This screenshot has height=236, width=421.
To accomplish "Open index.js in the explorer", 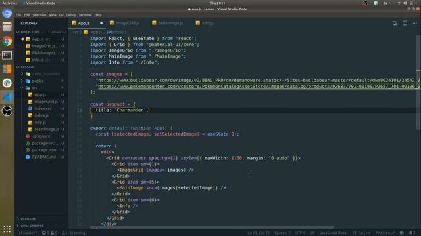I will coord(41,115).
